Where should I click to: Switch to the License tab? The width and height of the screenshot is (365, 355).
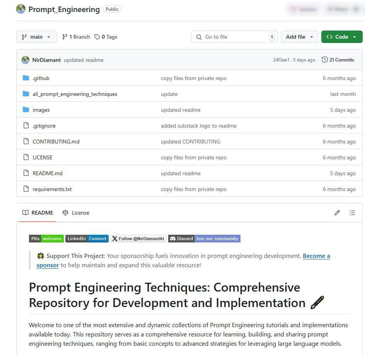pos(76,213)
